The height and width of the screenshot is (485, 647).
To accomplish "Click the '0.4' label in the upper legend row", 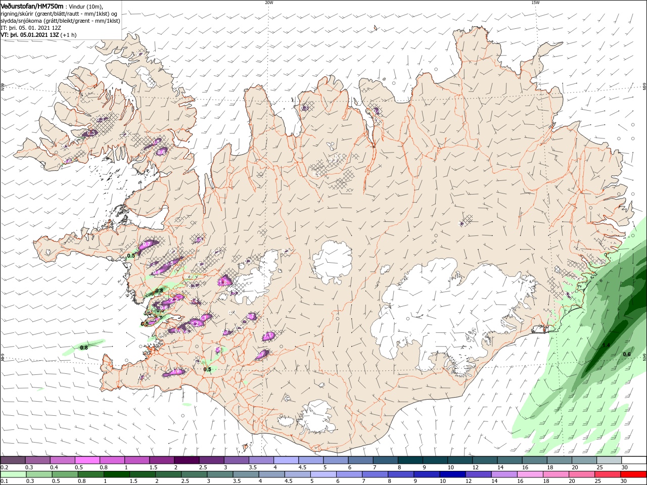I will [54, 467].
